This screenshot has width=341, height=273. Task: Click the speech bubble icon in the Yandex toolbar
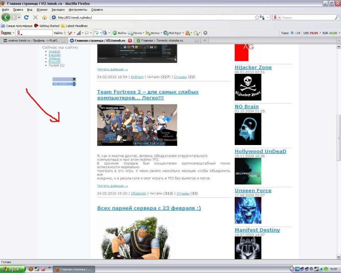(87, 33)
